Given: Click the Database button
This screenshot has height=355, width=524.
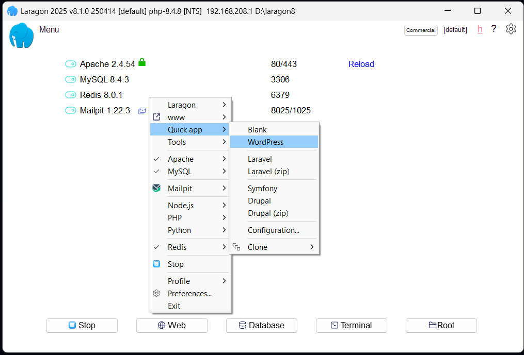Looking at the screenshot, I should (262, 326).
